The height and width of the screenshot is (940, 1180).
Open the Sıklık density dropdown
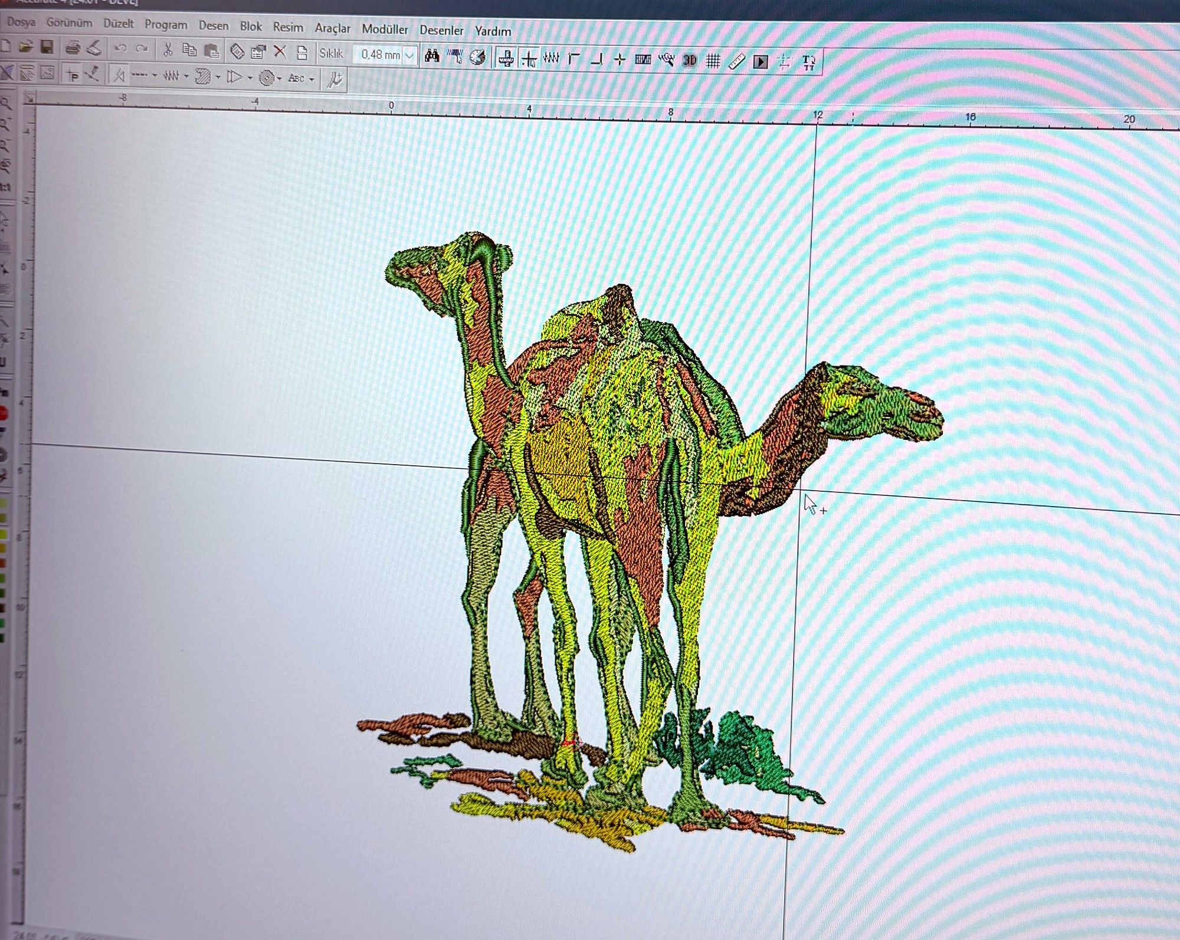click(x=410, y=55)
